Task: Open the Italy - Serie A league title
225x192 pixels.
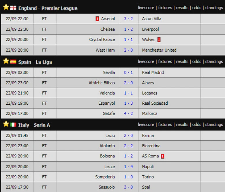Action: pyautogui.click(x=34, y=125)
